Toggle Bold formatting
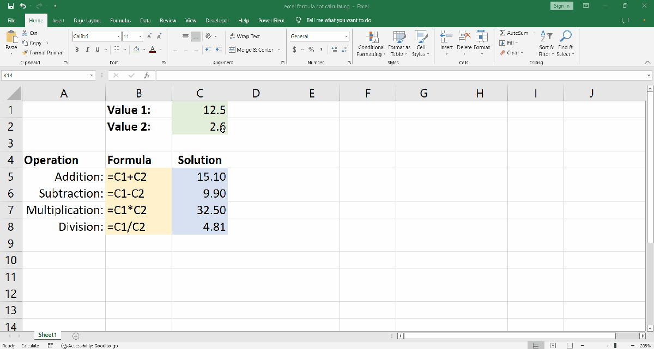This screenshot has height=349, width=654. tap(77, 50)
